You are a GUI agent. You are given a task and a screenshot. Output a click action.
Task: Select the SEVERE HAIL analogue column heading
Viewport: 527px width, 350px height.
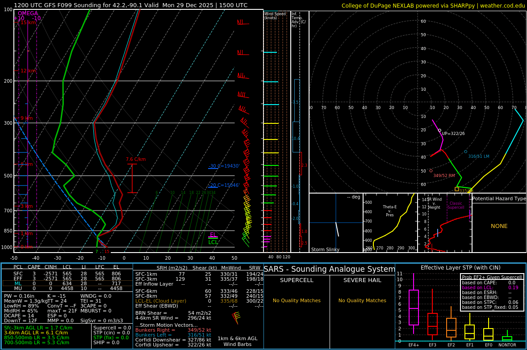coord(362,280)
